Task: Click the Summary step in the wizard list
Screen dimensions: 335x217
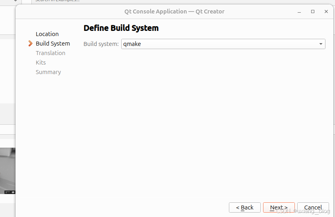Action: point(48,72)
